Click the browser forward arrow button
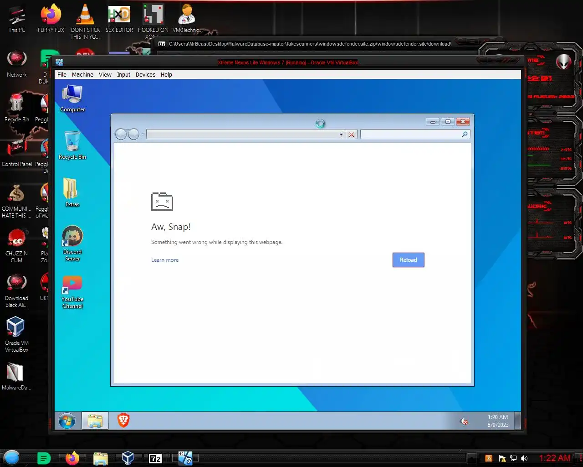The image size is (583, 467). click(133, 134)
